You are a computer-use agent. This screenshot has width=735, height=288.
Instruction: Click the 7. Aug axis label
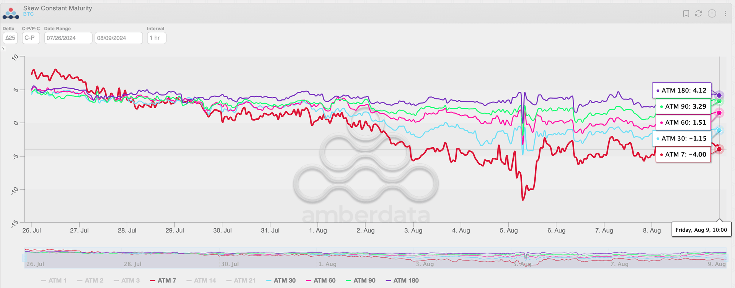click(604, 230)
